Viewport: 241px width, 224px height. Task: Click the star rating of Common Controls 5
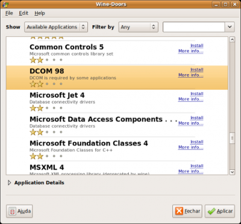point(46,60)
